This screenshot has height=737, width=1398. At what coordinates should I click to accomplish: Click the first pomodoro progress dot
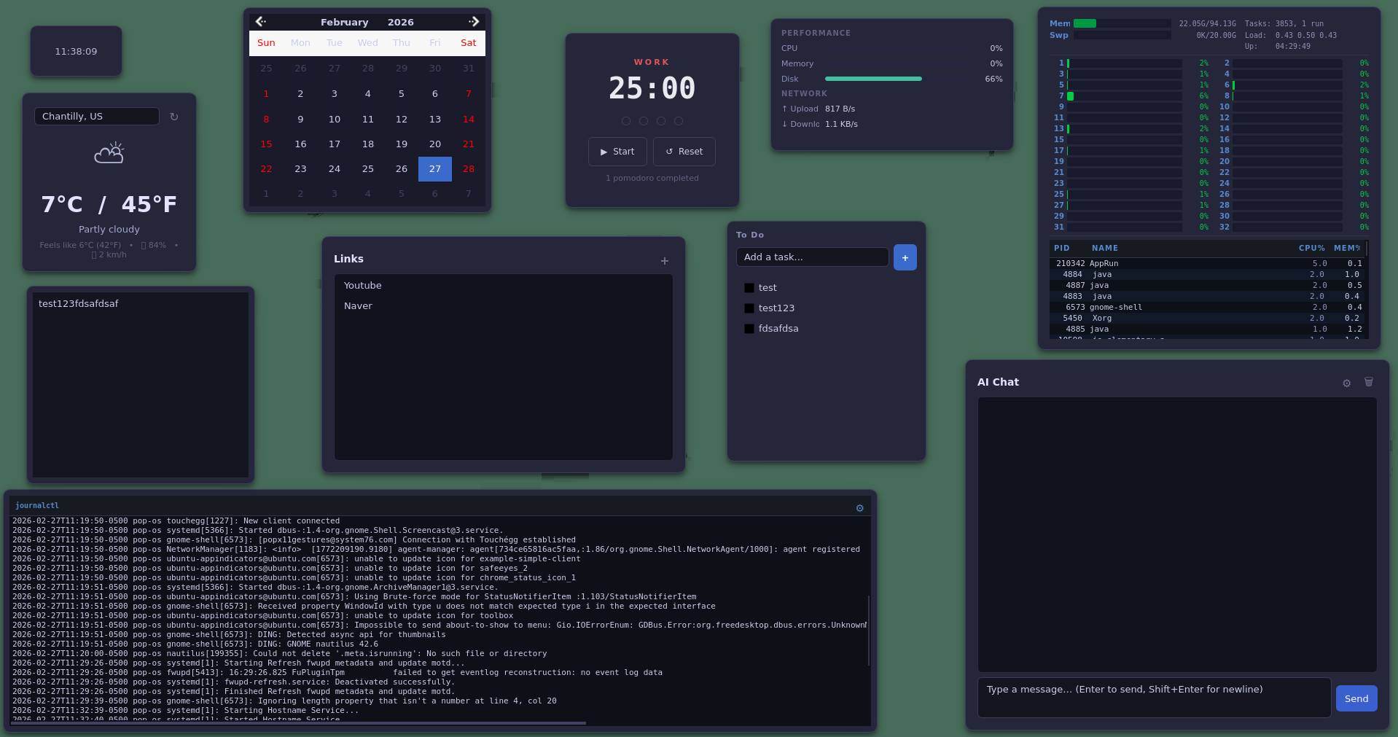626,121
